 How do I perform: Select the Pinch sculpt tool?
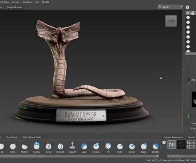[x=13, y=148]
